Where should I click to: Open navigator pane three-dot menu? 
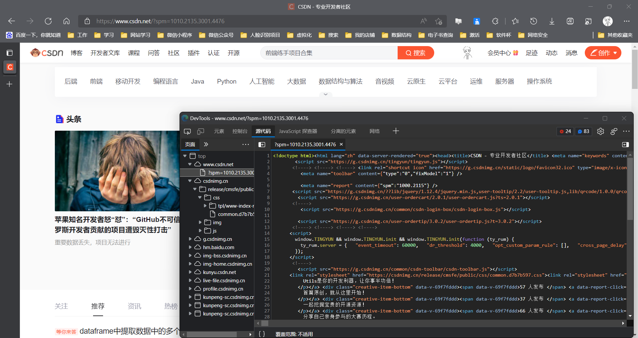245,144
